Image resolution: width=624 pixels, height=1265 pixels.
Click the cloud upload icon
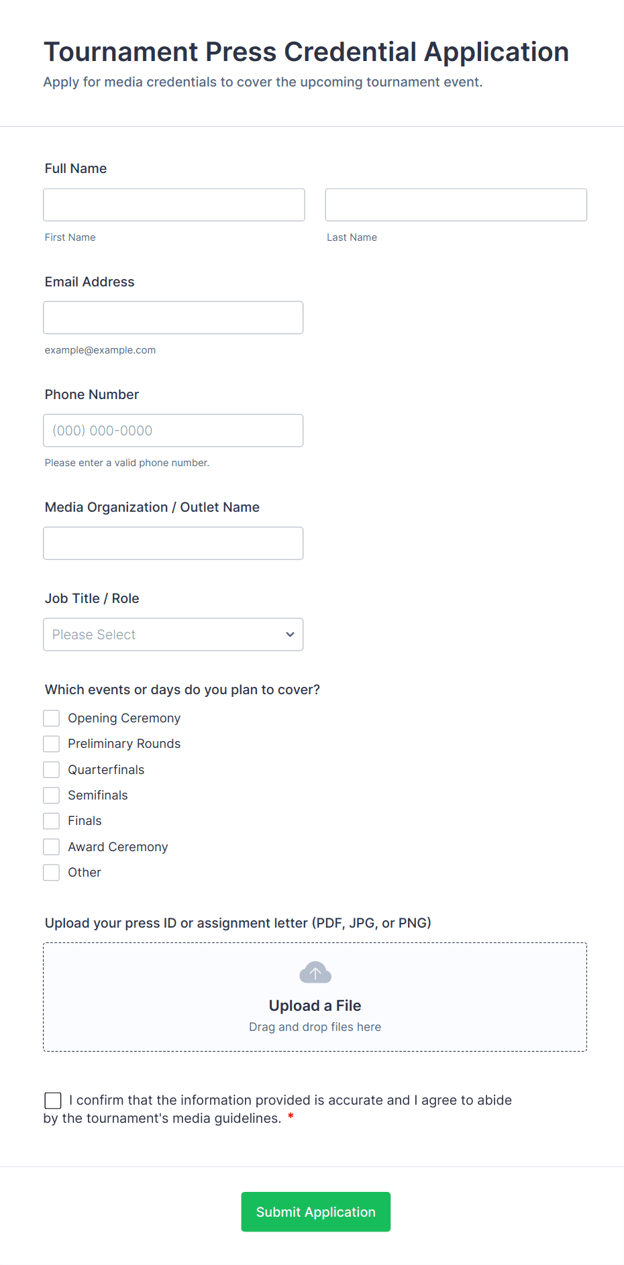pos(315,972)
